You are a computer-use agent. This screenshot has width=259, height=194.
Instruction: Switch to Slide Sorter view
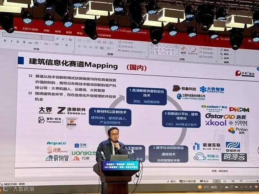(x=225, y=181)
